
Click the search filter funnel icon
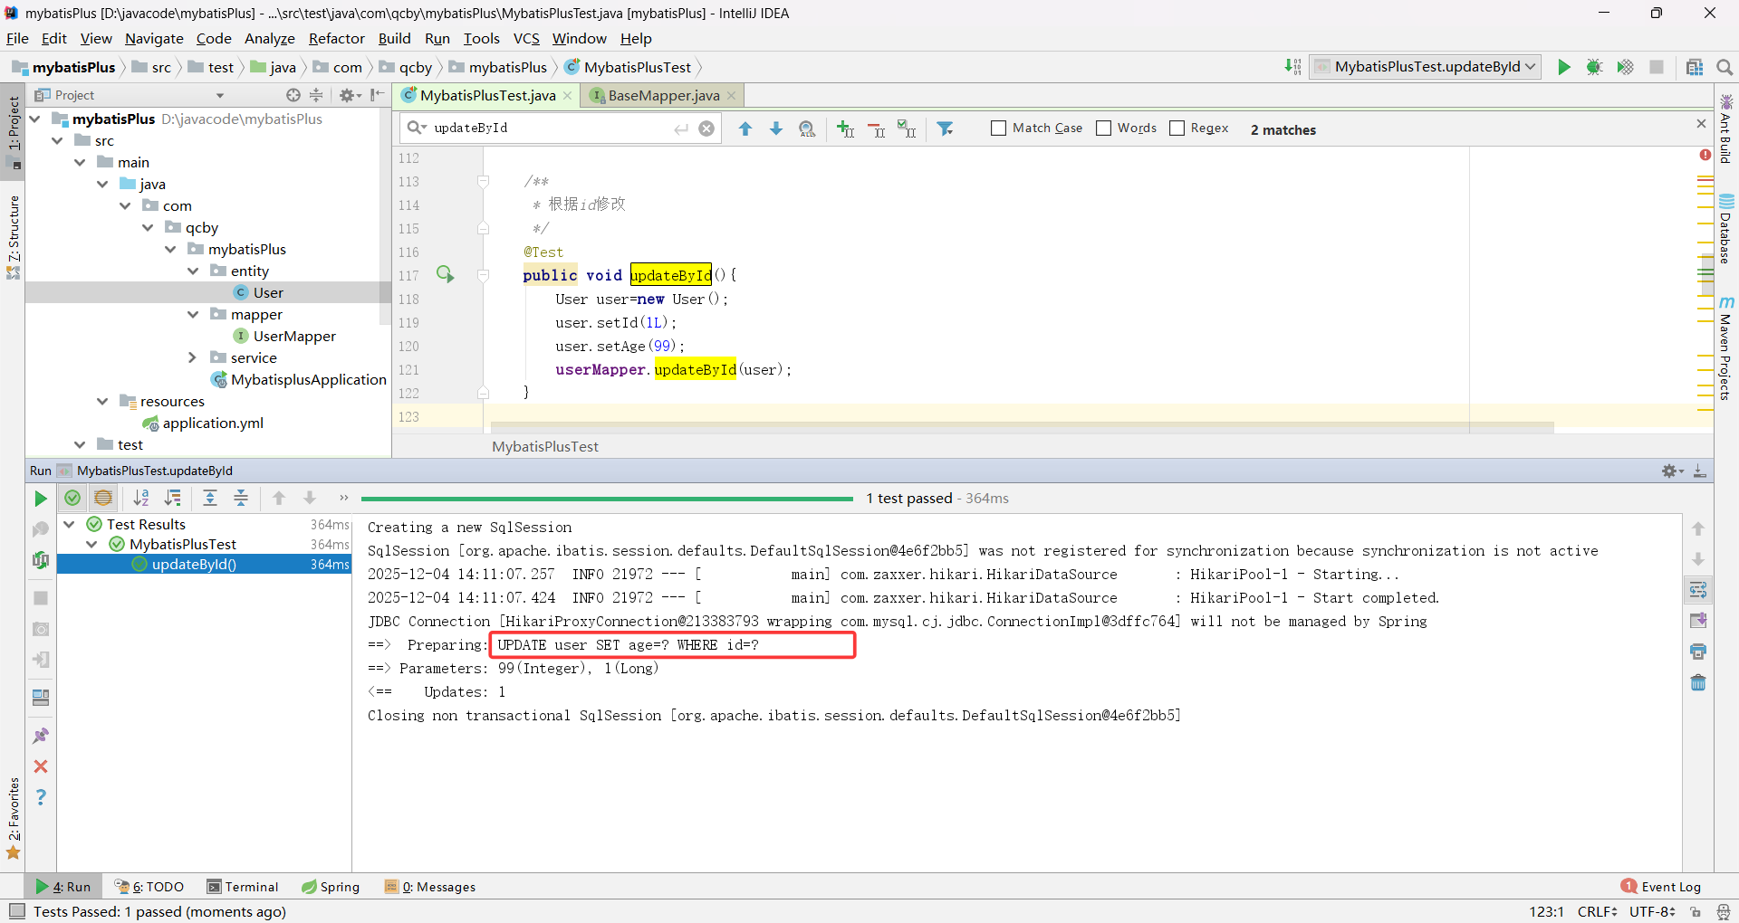(946, 128)
